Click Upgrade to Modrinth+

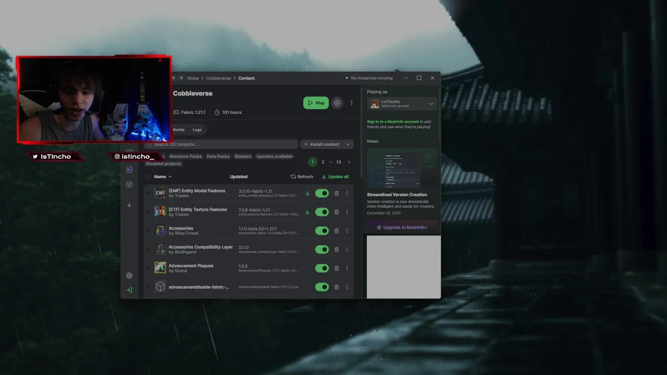point(402,227)
